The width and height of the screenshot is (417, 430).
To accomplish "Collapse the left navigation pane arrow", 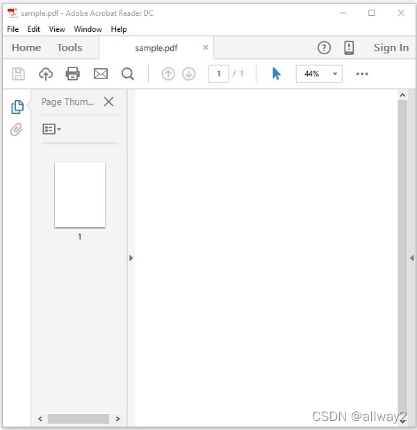I will (131, 258).
